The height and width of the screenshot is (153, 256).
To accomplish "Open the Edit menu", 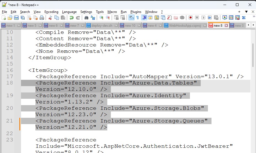I will [x=13, y=12].
